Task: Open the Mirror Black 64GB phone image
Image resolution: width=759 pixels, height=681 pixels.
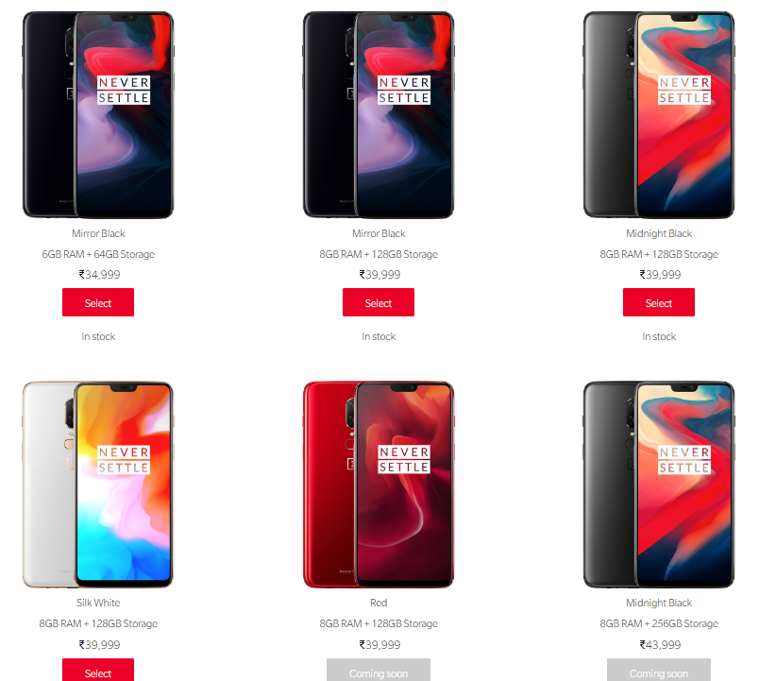Action: (98, 115)
